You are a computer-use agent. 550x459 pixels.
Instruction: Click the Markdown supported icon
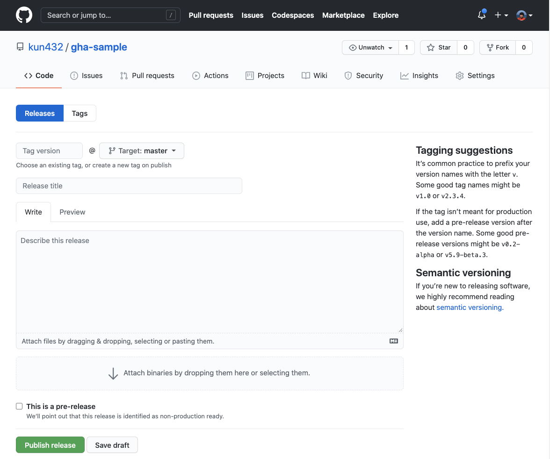coord(394,341)
